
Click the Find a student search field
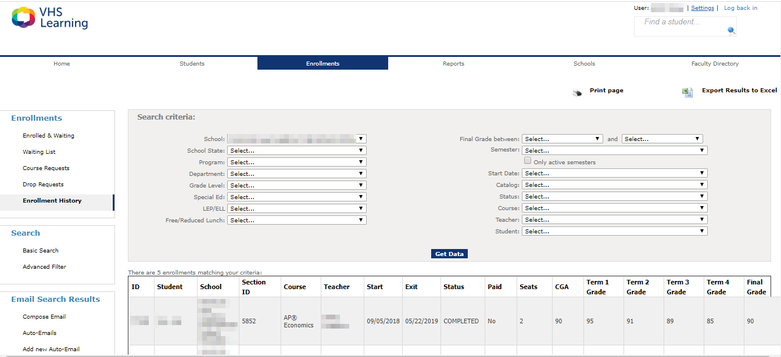click(x=680, y=23)
